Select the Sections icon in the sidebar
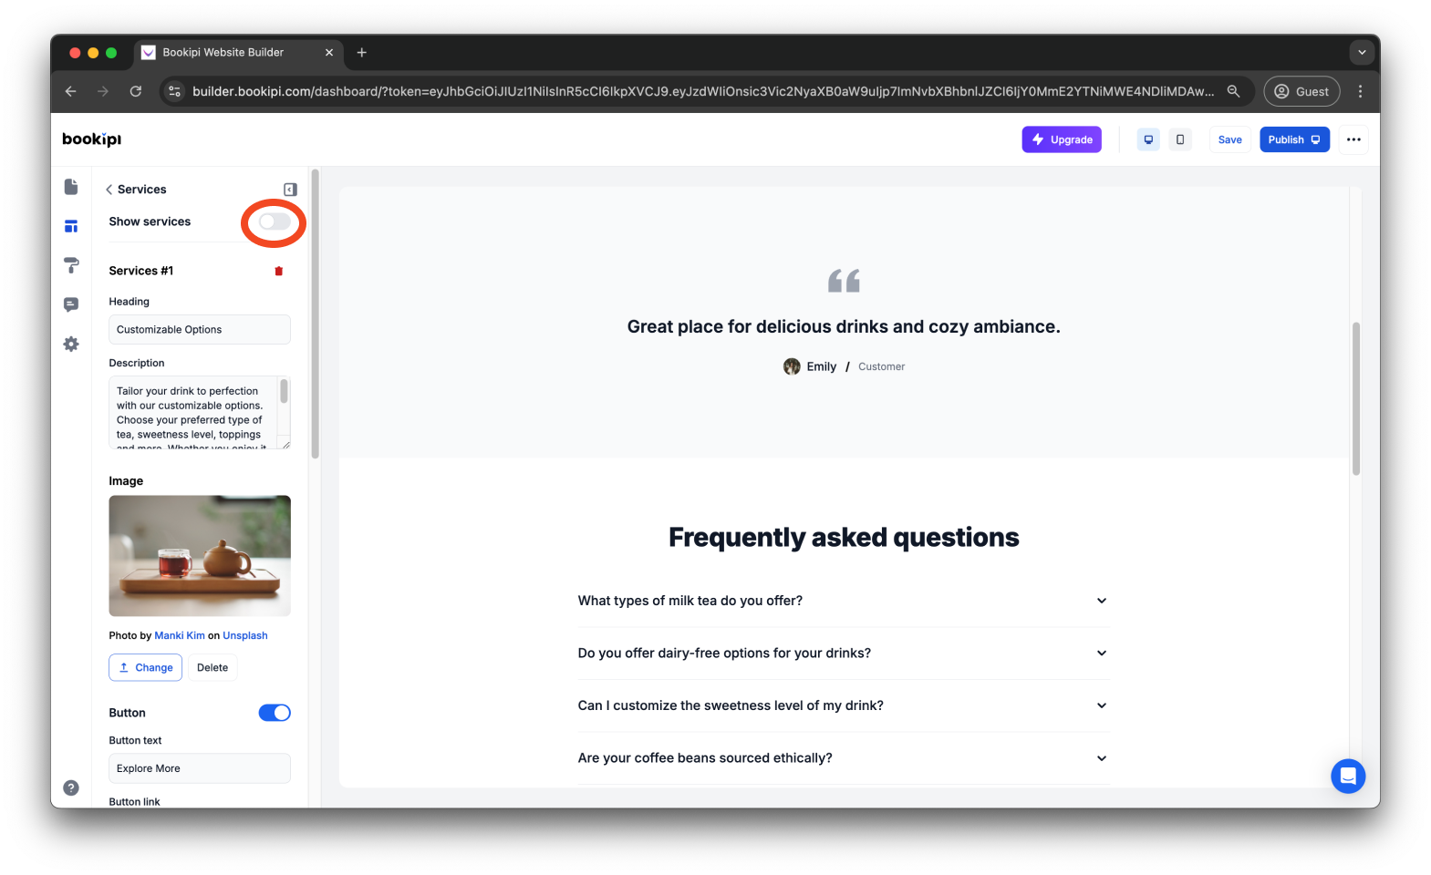This screenshot has height=875, width=1431. [71, 226]
